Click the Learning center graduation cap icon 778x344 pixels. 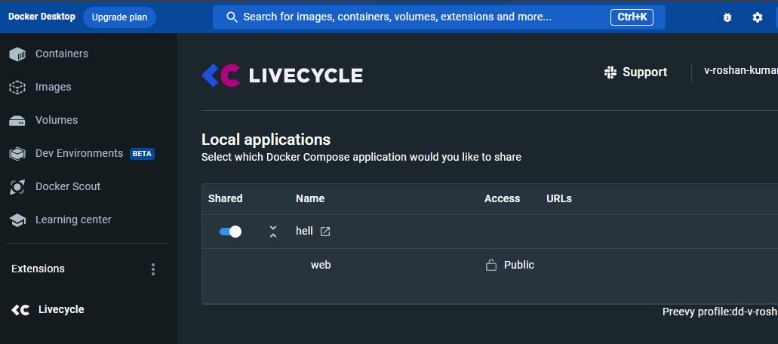click(17, 220)
